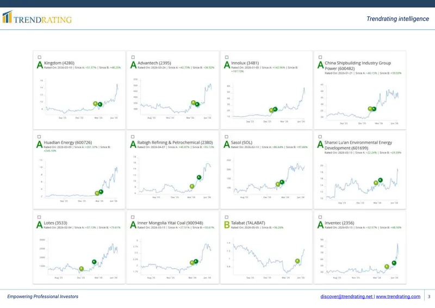Click dark green A marker on Kingdom chart
Viewport: 435px width, 308px height.
click(100, 104)
